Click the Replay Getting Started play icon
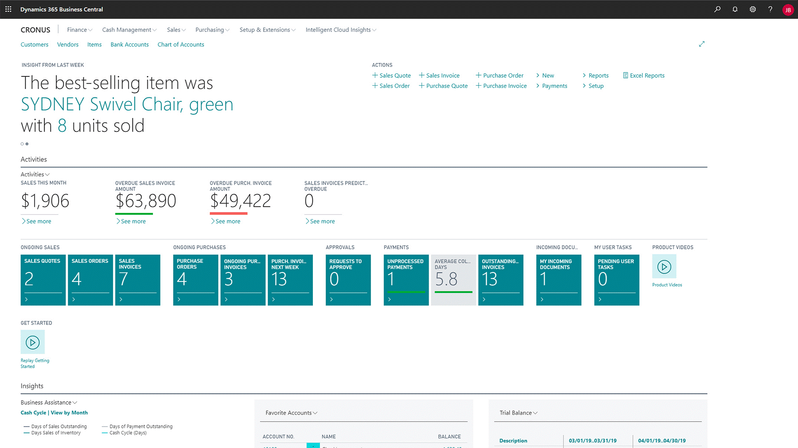This screenshot has width=798, height=448. click(x=33, y=342)
